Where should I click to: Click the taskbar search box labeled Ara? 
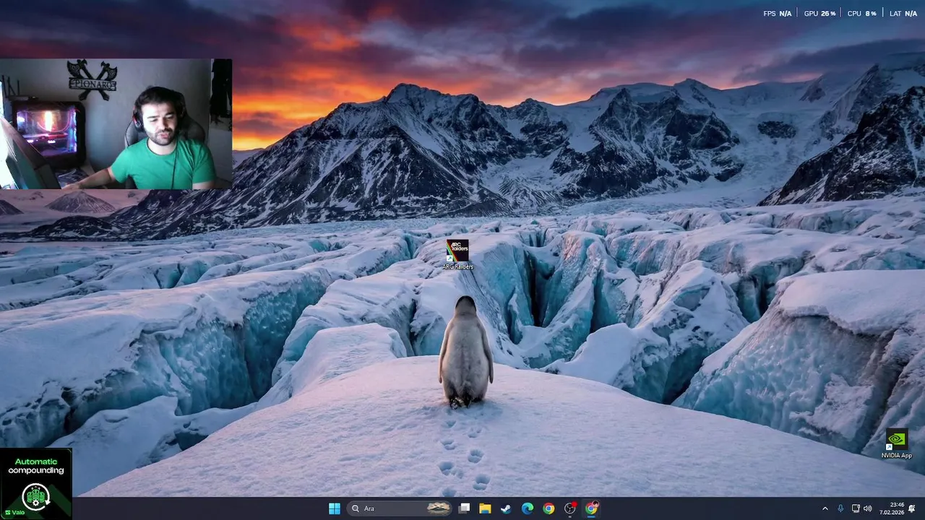[400, 508]
